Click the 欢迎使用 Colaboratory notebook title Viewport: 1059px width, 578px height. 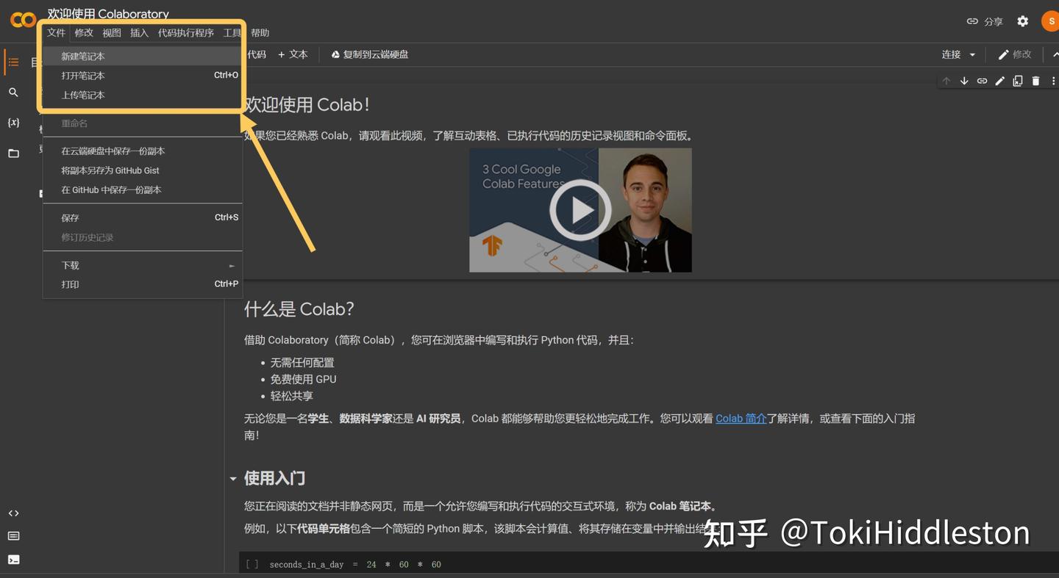pyautogui.click(x=108, y=13)
